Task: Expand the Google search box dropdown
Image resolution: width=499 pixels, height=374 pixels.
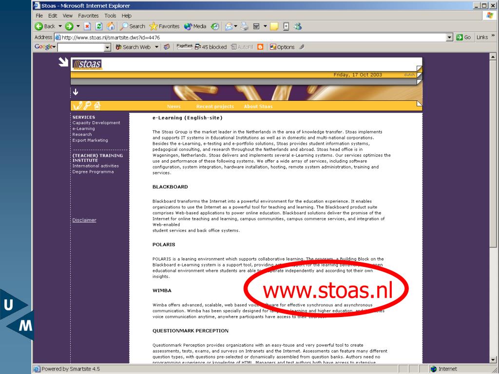Action: coord(108,47)
